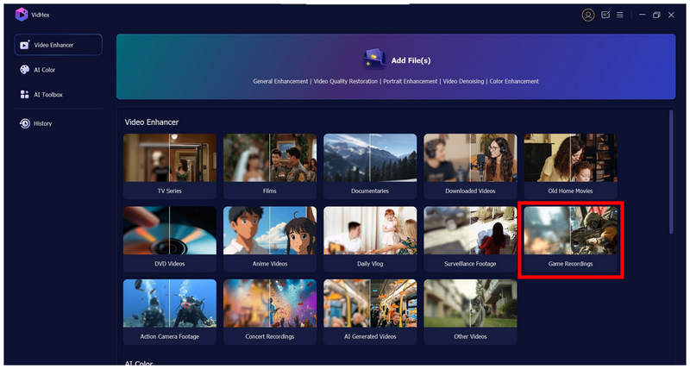Viewport: 690px width, 369px height.
Task: Maximize the VidHex window
Action: (x=656, y=15)
